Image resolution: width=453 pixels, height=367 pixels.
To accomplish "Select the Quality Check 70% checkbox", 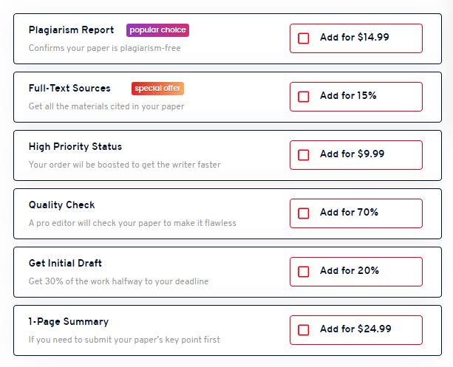I will [303, 213].
